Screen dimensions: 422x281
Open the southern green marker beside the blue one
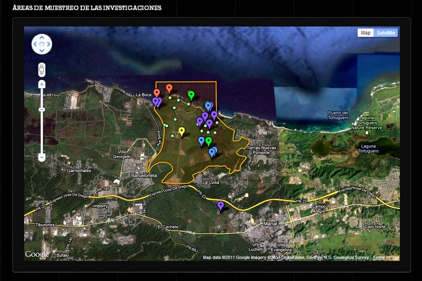click(208, 140)
